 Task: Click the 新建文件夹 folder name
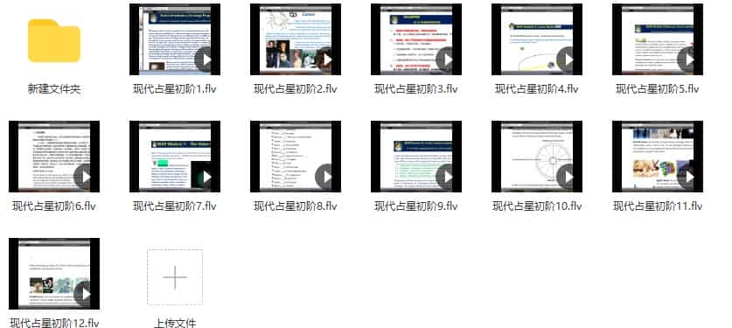pyautogui.click(x=54, y=89)
